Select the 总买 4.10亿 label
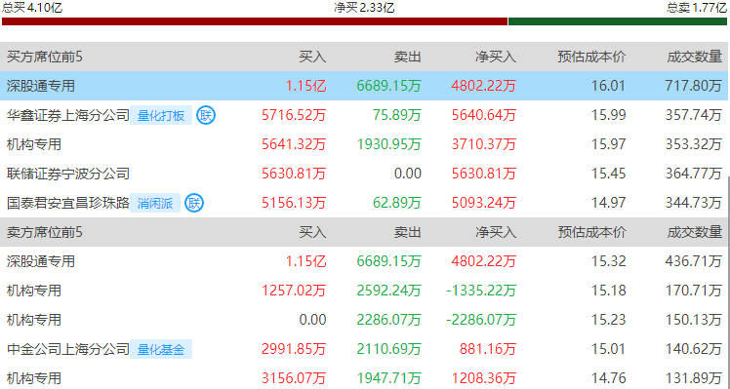 (x=32, y=7)
